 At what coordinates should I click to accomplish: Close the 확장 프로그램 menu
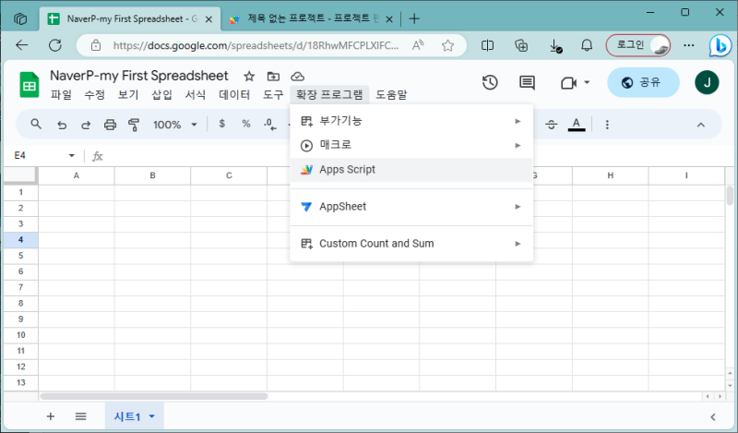[x=329, y=95]
